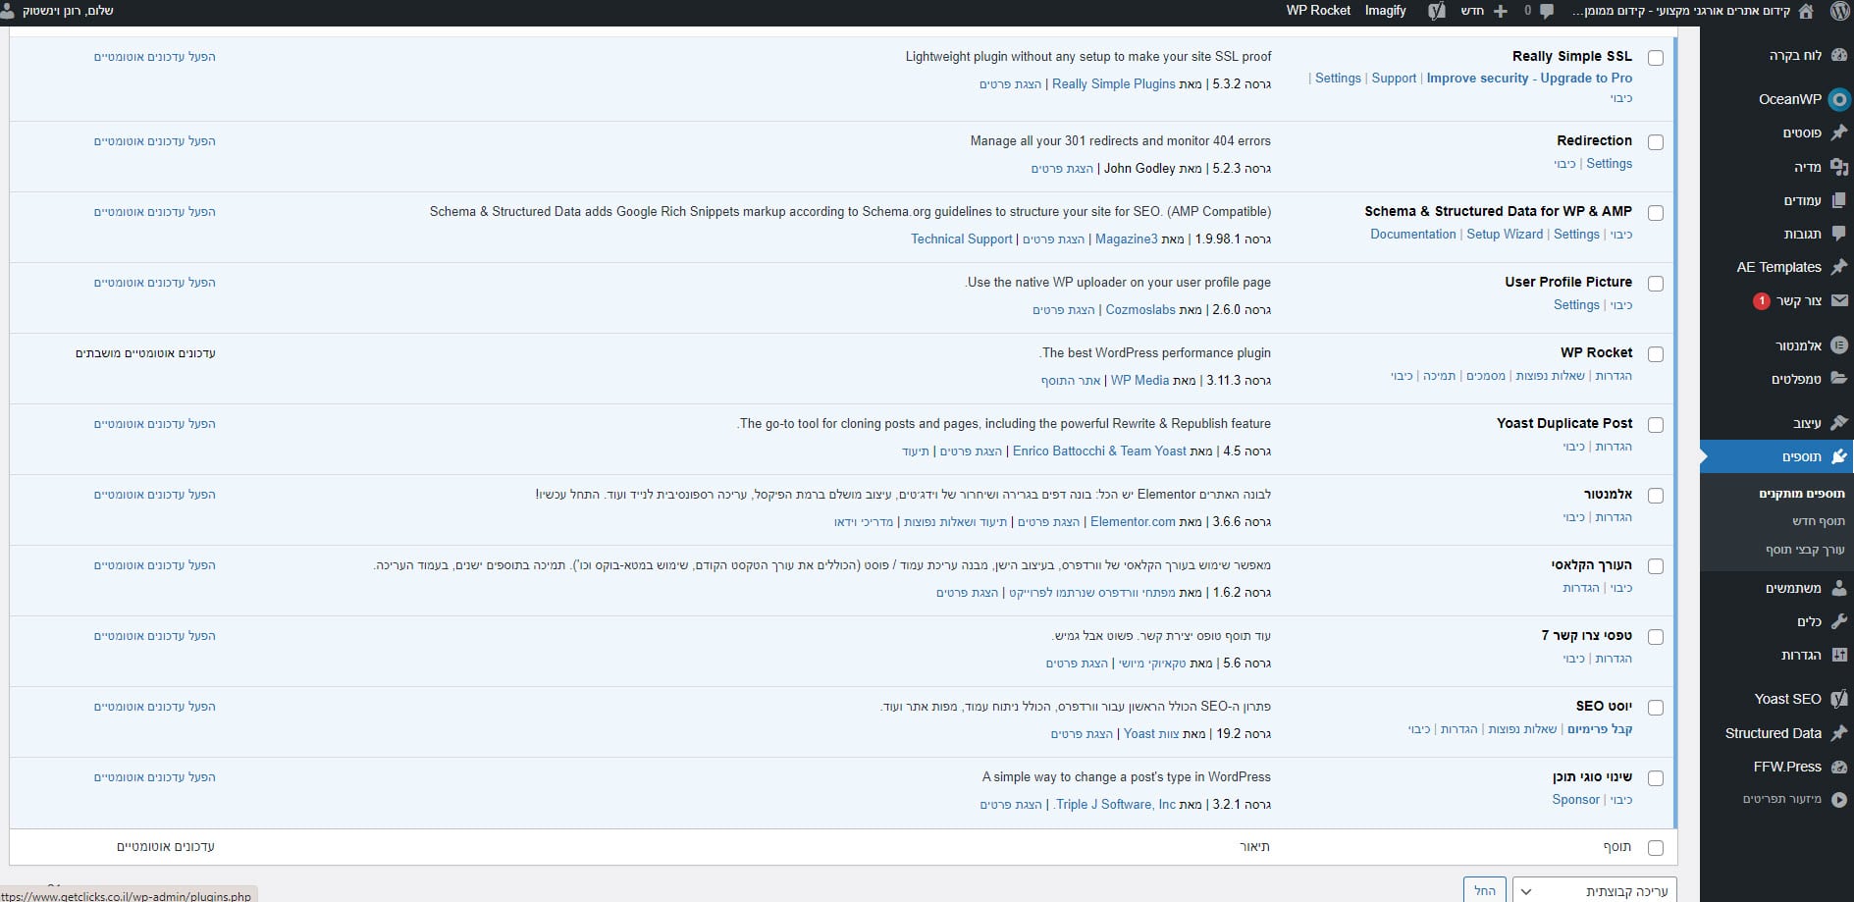
Task: Click Improve security - Upgrade to Pro link
Action: pyautogui.click(x=1529, y=79)
